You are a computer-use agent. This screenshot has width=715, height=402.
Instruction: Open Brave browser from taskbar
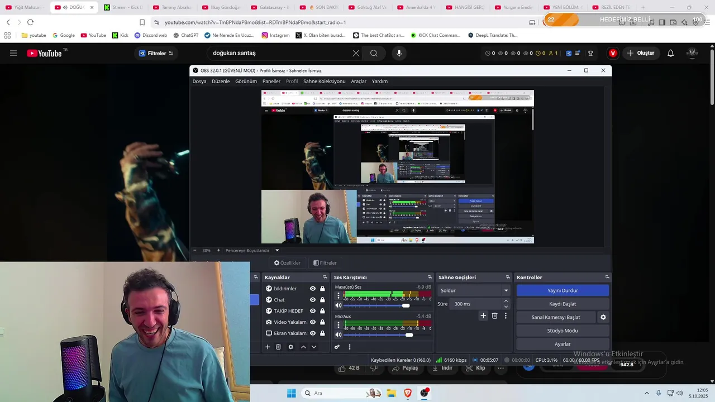(x=408, y=393)
